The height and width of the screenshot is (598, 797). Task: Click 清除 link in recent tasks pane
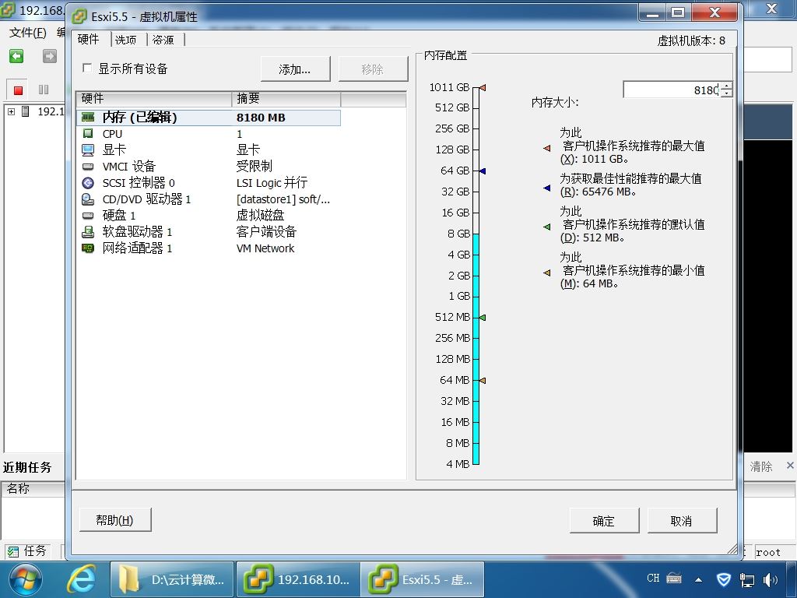tap(761, 466)
